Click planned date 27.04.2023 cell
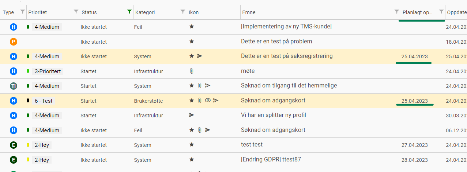The image size is (467, 172). pos(415,145)
